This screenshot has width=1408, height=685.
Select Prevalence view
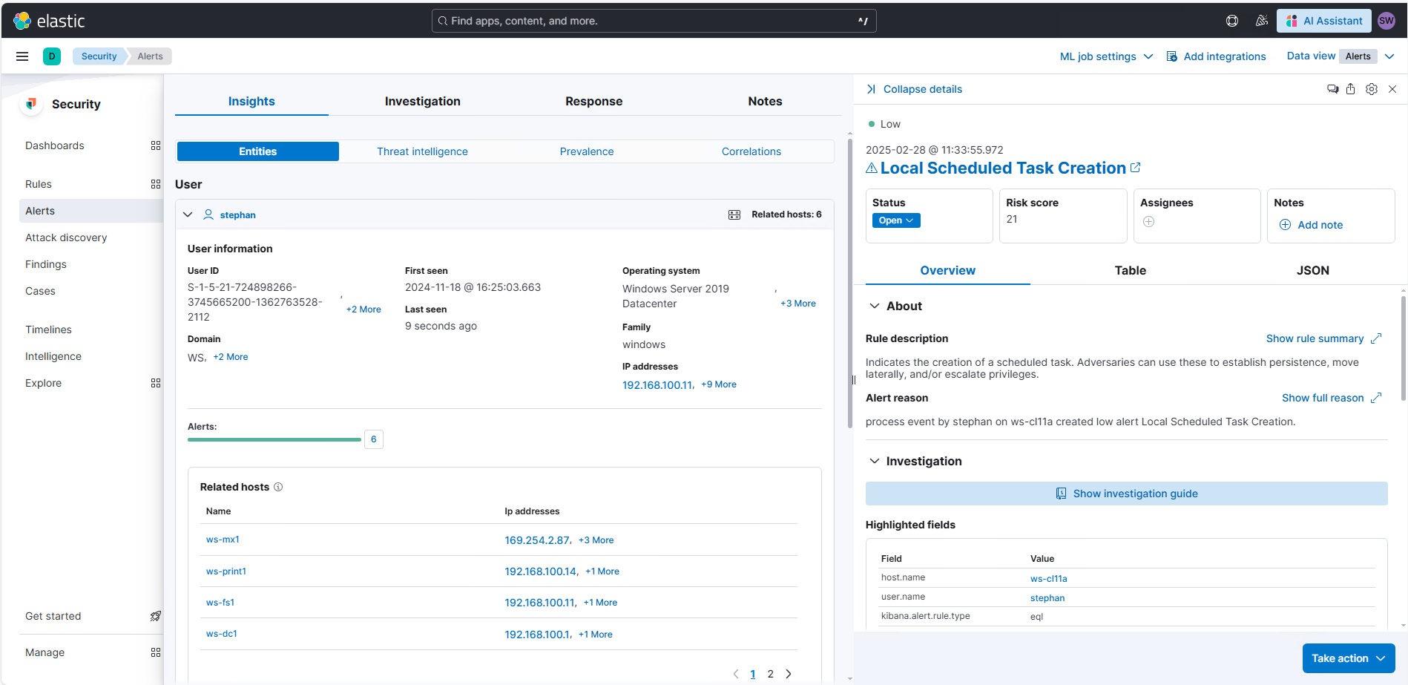click(x=587, y=151)
